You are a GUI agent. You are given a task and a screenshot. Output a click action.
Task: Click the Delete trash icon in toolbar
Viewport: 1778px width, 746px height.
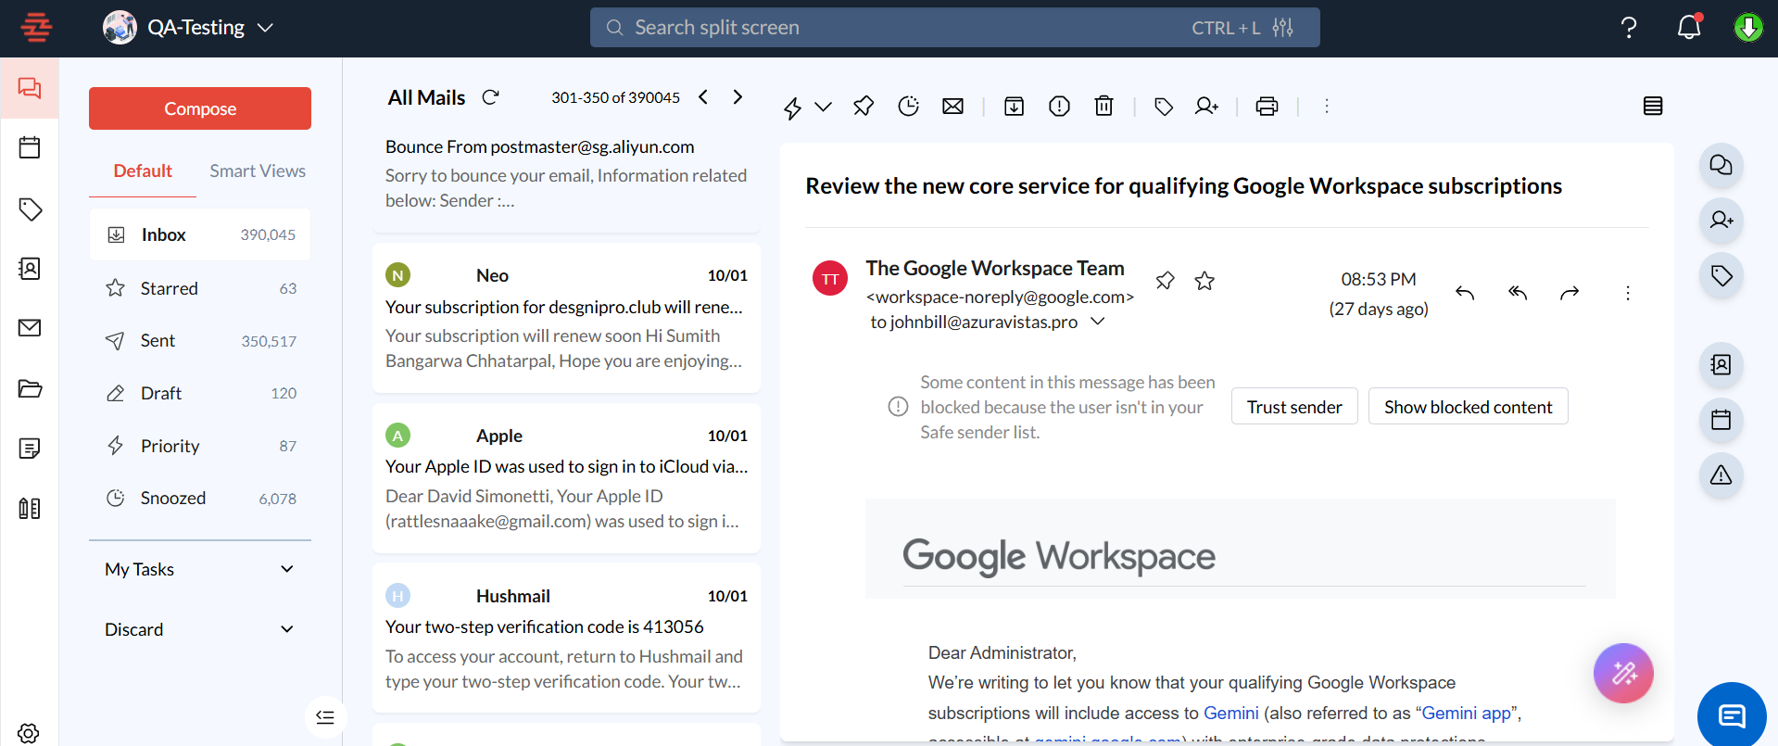pos(1103,107)
